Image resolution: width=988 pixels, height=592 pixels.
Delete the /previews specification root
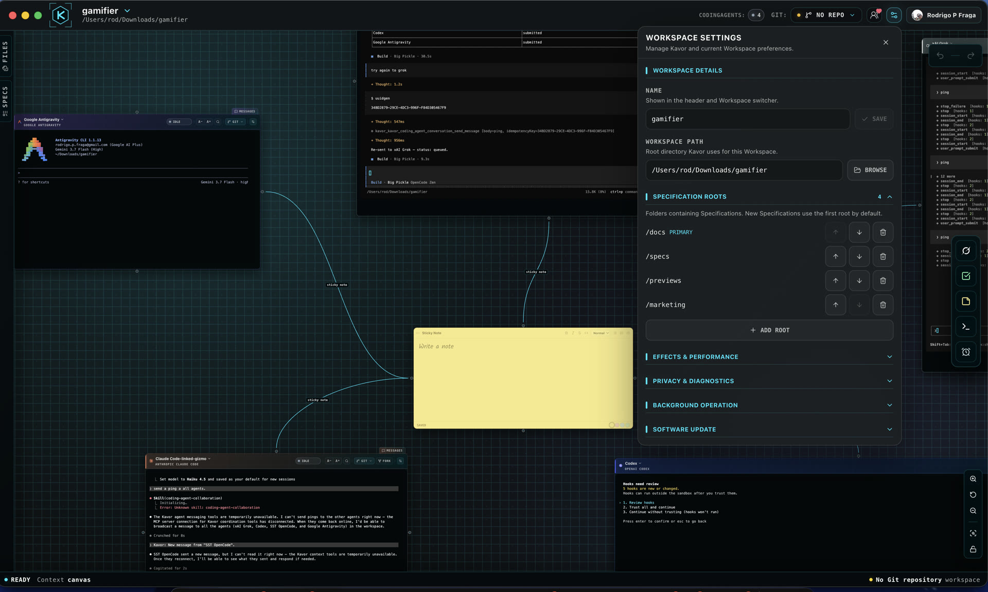pos(883,281)
